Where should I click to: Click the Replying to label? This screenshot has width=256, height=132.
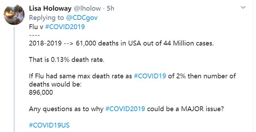(46, 18)
